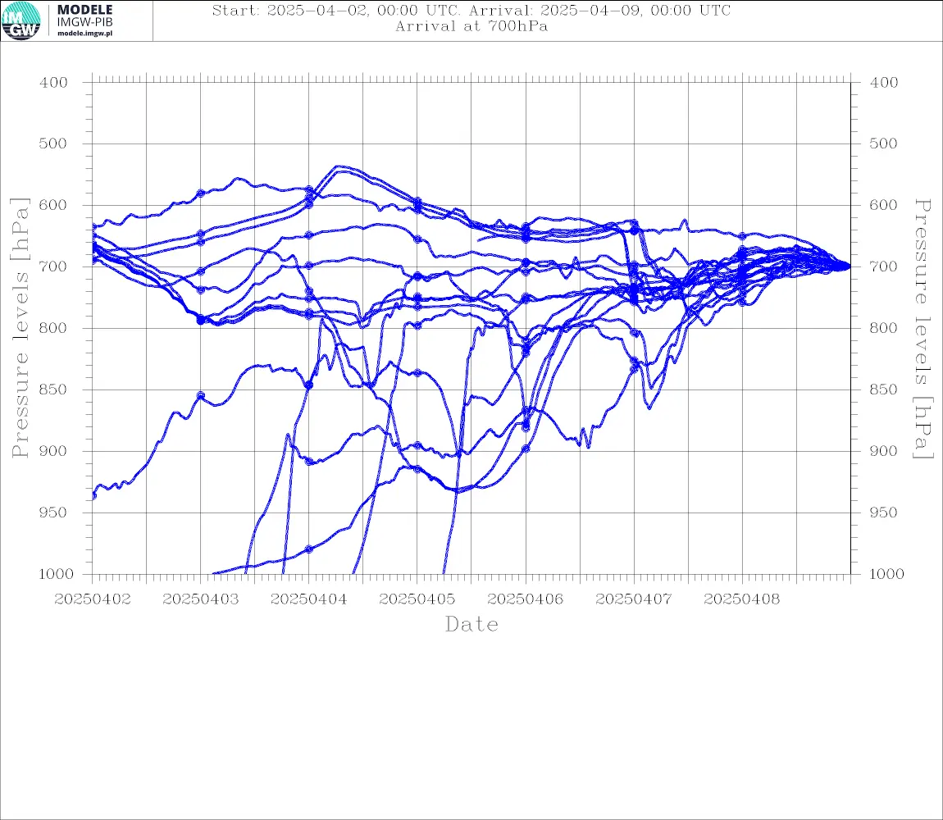943x820 pixels.
Task: Click right axis value 950
Action: 883,512
